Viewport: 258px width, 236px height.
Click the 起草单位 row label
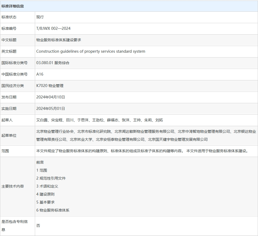(9, 135)
